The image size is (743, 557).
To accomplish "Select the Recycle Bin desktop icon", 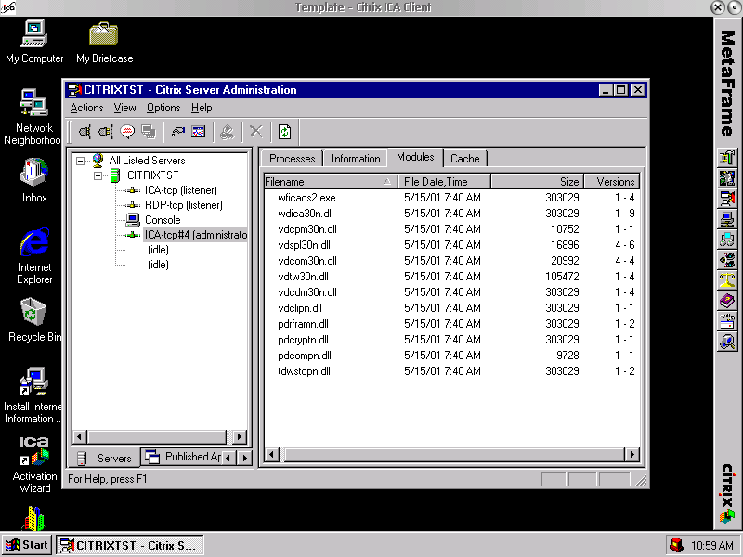I will (x=33, y=319).
